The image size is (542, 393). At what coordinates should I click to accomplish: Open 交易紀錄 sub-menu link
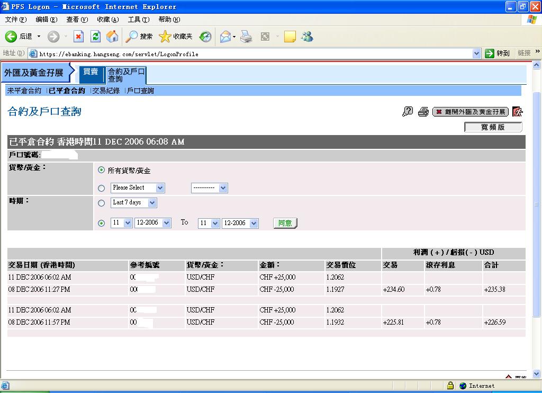106,91
